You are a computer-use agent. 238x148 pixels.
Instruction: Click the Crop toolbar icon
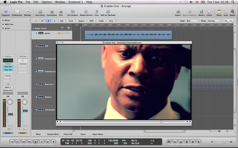point(97,13)
